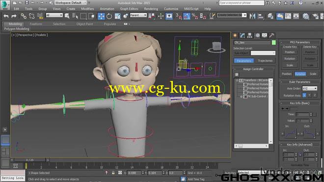
Task: Switch to the Object Paint ribbon tab
Action: click(84, 24)
